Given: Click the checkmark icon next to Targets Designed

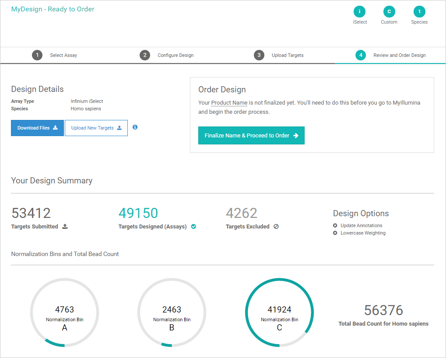Looking at the screenshot, I should [x=193, y=227].
